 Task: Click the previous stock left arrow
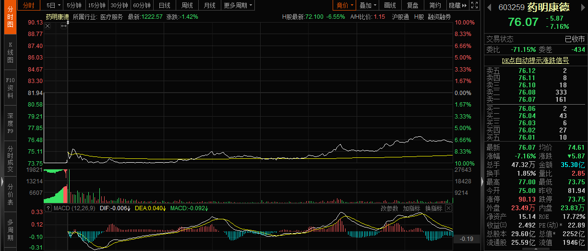click(x=489, y=8)
